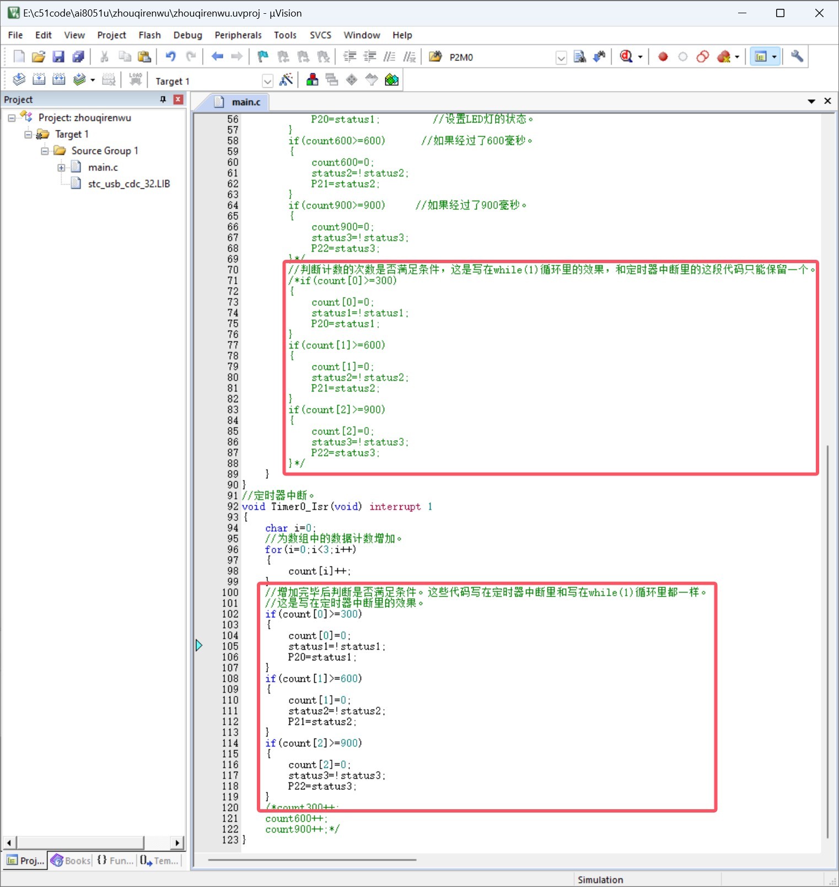This screenshot has height=887, width=839.
Task: Click the Undo arrow icon
Action: pyautogui.click(x=171, y=57)
